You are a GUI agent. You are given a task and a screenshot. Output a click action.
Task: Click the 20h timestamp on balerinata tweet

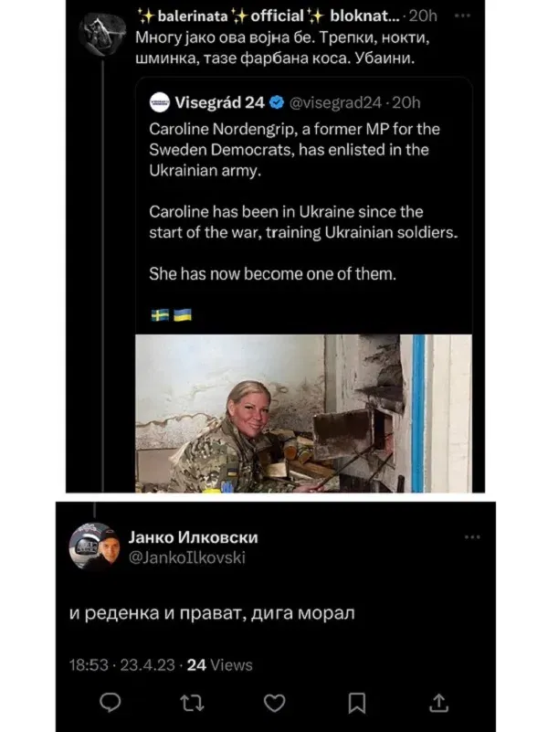423,16
